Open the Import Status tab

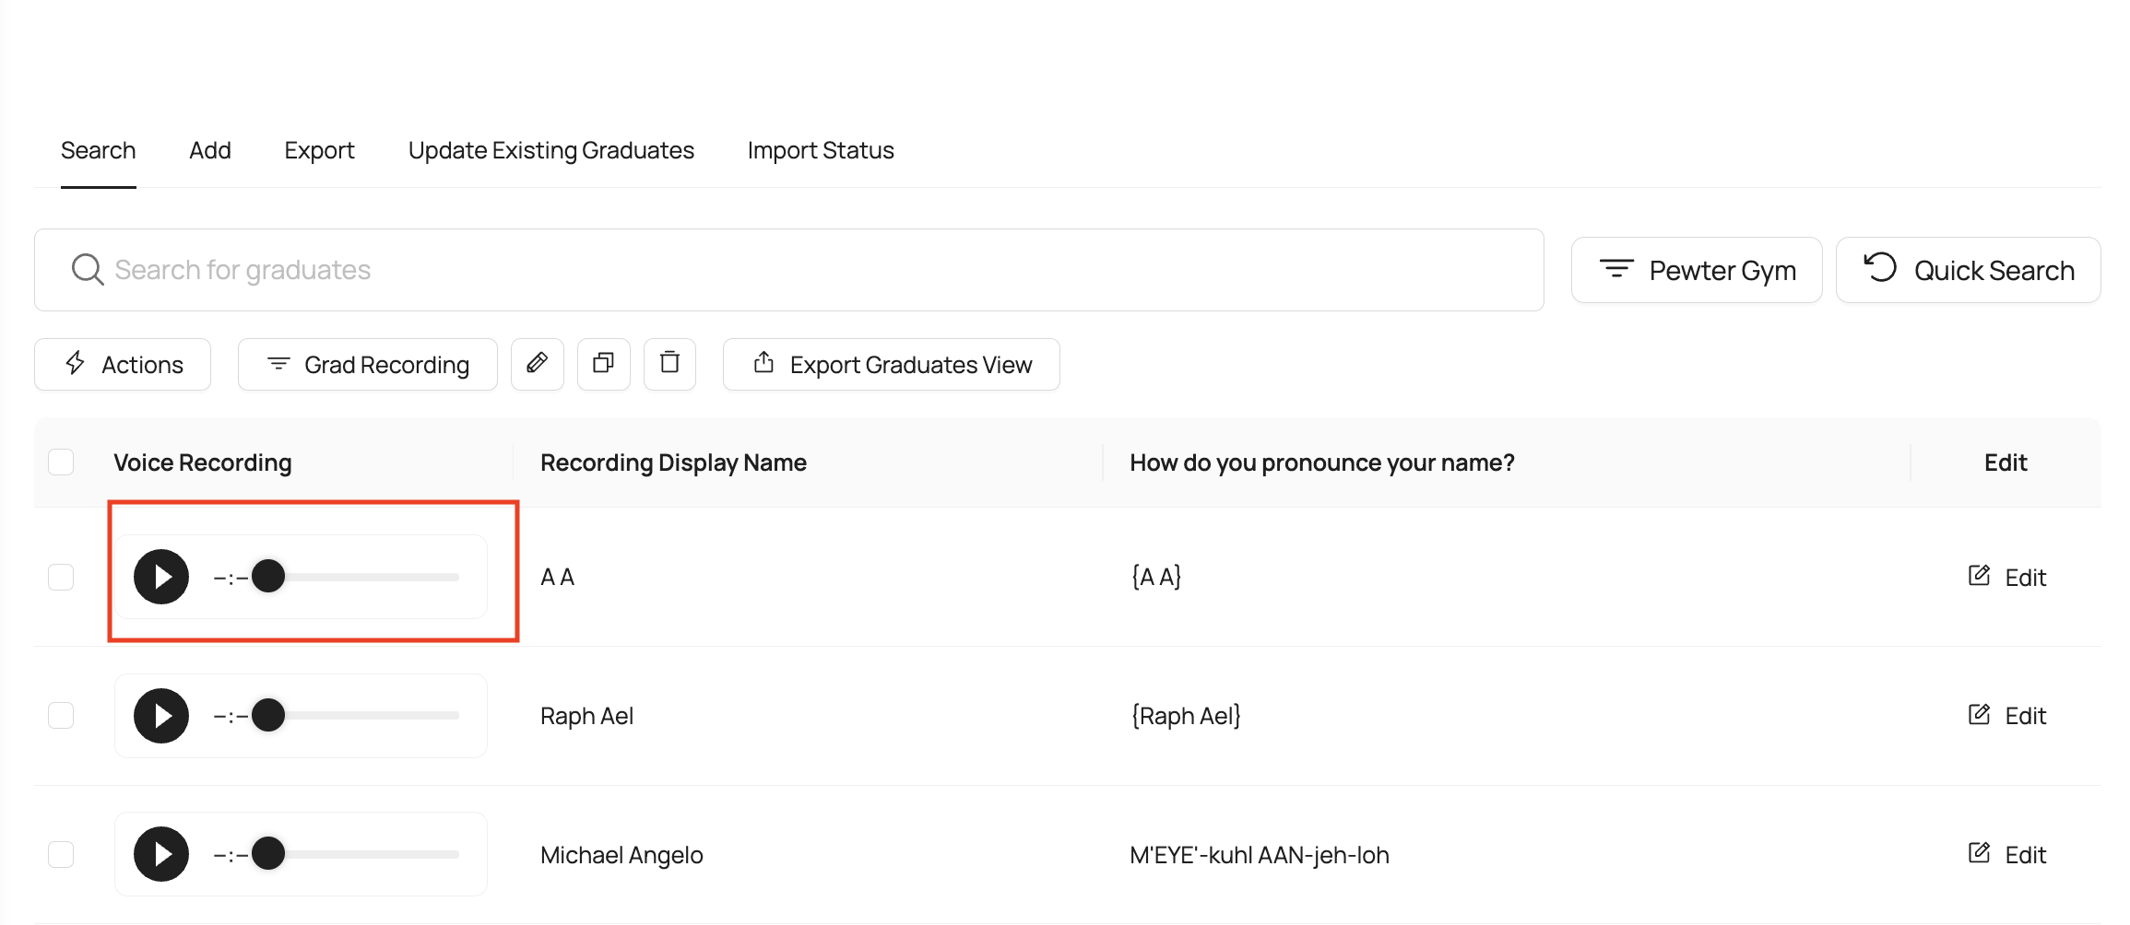[x=820, y=150]
